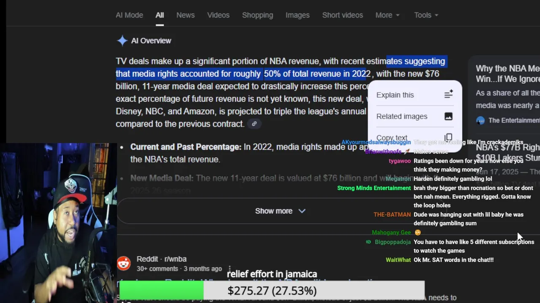
Task: Switch to the Videos tab
Action: pyautogui.click(x=218, y=15)
